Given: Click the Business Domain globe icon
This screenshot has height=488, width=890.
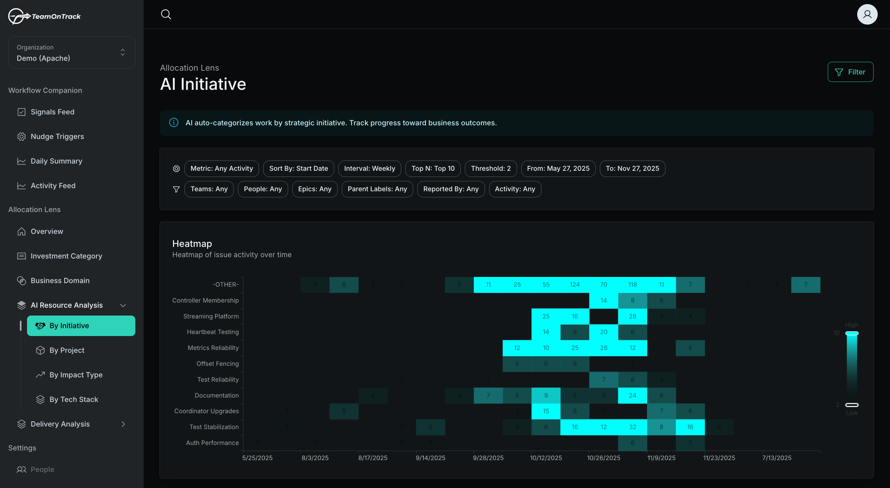Looking at the screenshot, I should (x=22, y=281).
